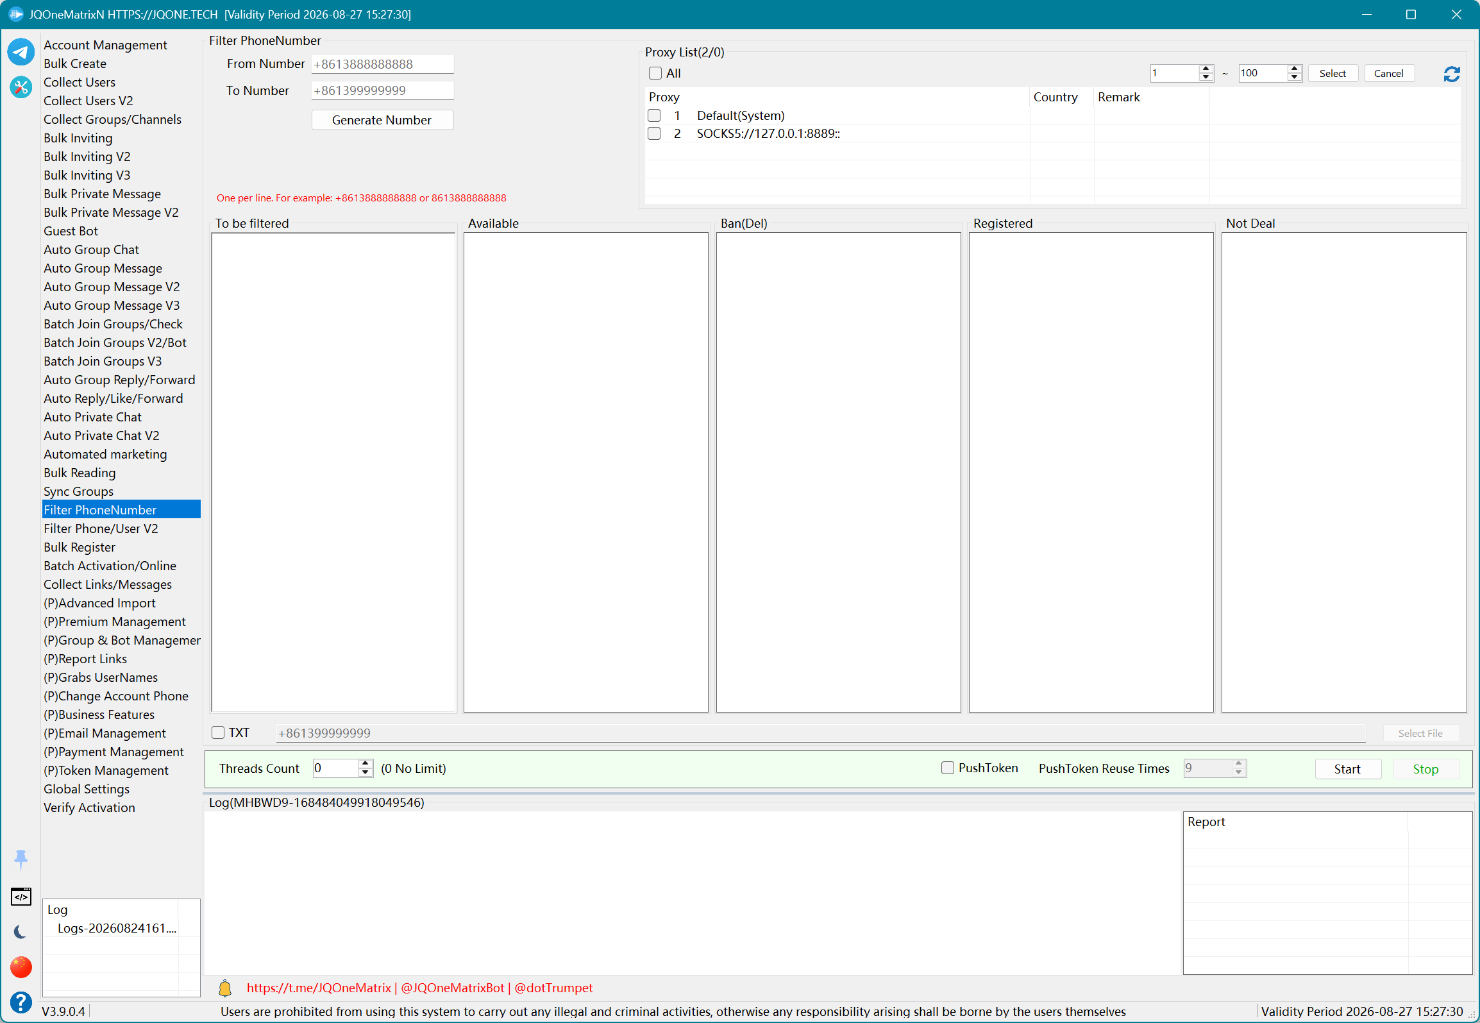Enable the TXT checkbox
1480x1023 pixels.
point(218,732)
